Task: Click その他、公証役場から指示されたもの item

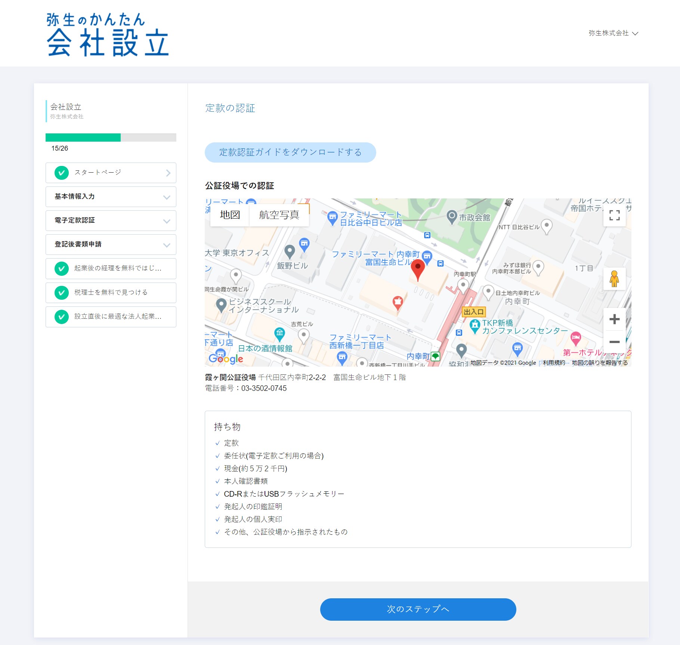Action: [286, 532]
